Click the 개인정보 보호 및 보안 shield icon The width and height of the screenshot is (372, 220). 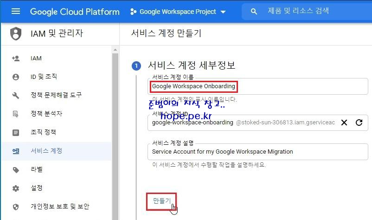tap(16, 207)
